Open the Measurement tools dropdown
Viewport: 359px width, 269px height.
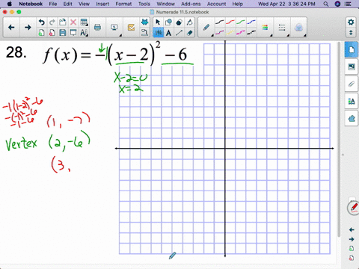[x=84, y=33]
